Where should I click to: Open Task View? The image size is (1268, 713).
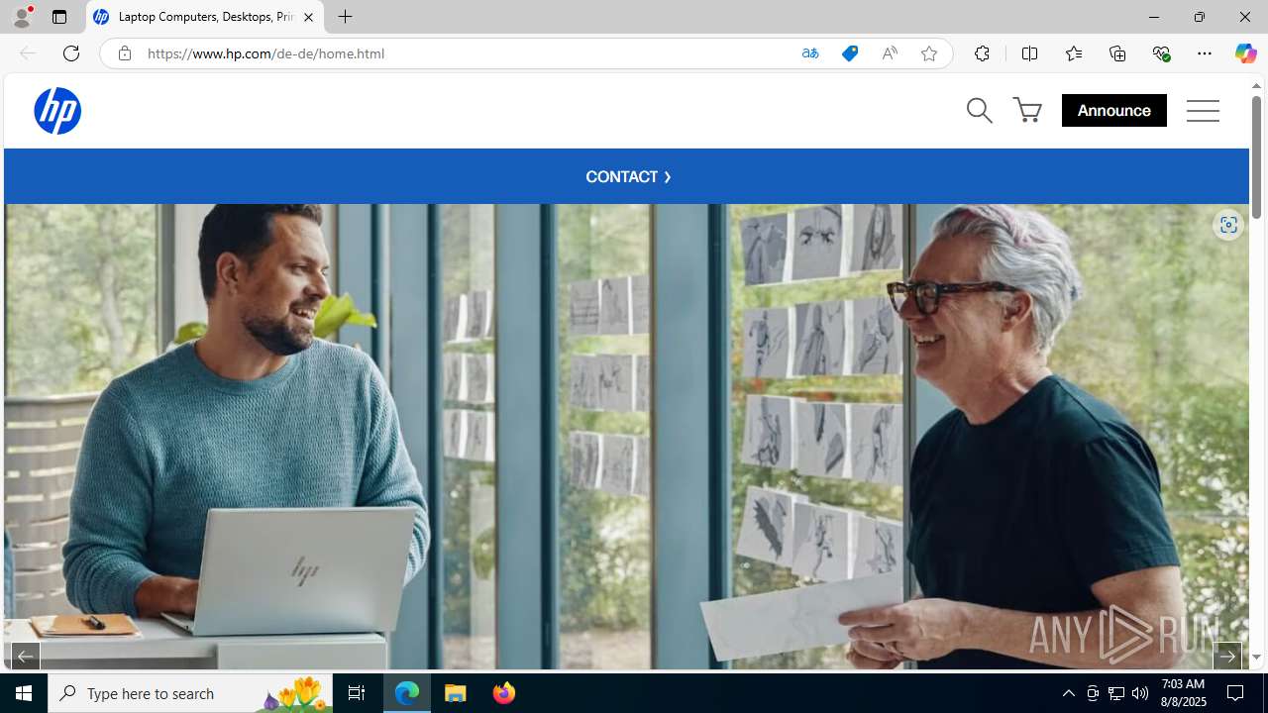tap(357, 693)
